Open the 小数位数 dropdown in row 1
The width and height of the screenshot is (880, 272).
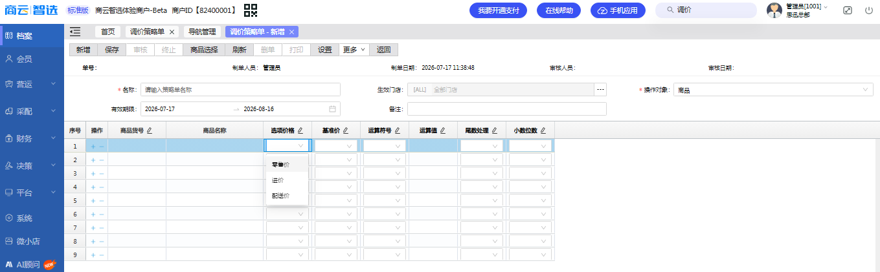click(x=530, y=146)
